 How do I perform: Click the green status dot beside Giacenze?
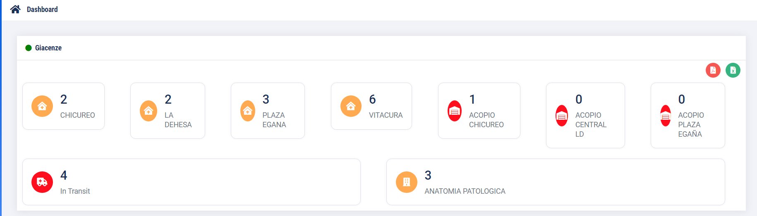pos(29,48)
